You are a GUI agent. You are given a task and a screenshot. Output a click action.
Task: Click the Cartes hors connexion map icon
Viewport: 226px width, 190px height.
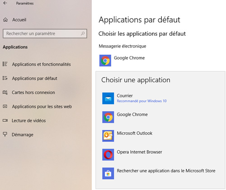point(5,92)
